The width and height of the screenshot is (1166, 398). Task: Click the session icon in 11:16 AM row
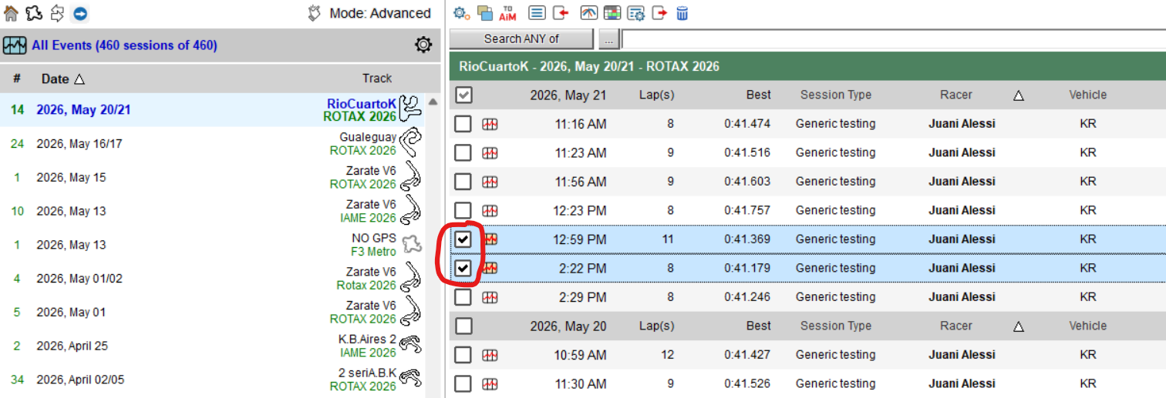pyautogui.click(x=490, y=124)
